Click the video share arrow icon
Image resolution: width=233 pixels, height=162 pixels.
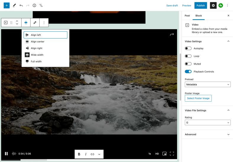tap(171, 35)
